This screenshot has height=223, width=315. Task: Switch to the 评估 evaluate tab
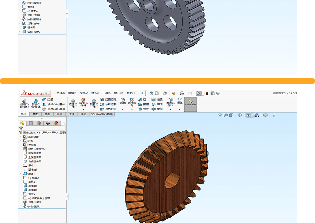coord(83,114)
